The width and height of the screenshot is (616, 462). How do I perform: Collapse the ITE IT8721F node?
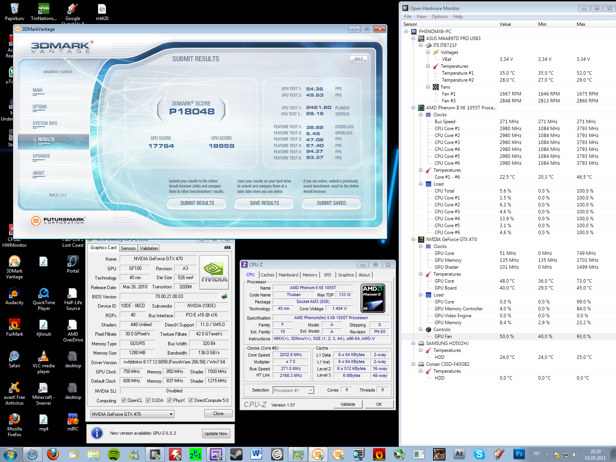(x=421, y=45)
